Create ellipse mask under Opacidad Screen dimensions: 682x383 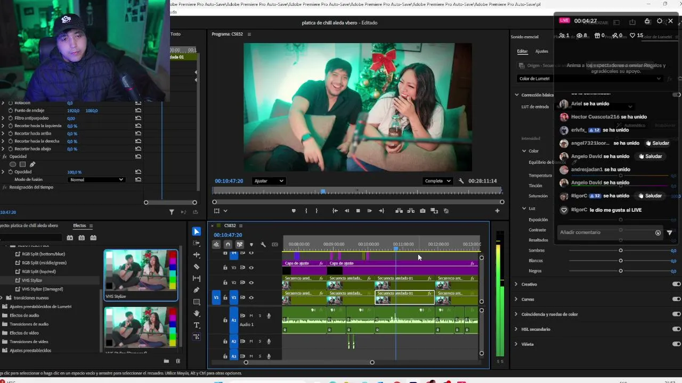tap(13, 164)
